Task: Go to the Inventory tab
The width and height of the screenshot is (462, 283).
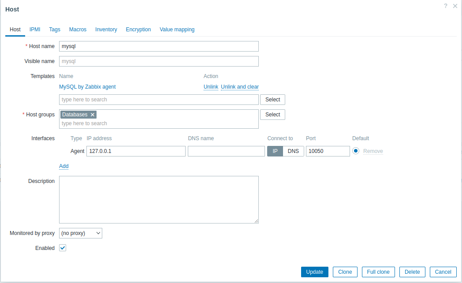Action: [106, 30]
